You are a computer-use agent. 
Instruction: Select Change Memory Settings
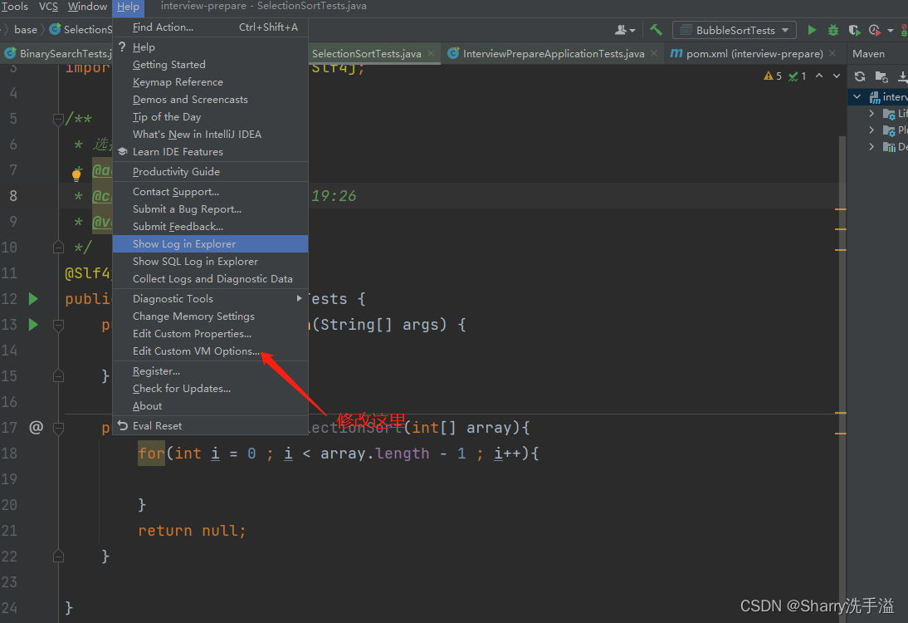(x=210, y=316)
